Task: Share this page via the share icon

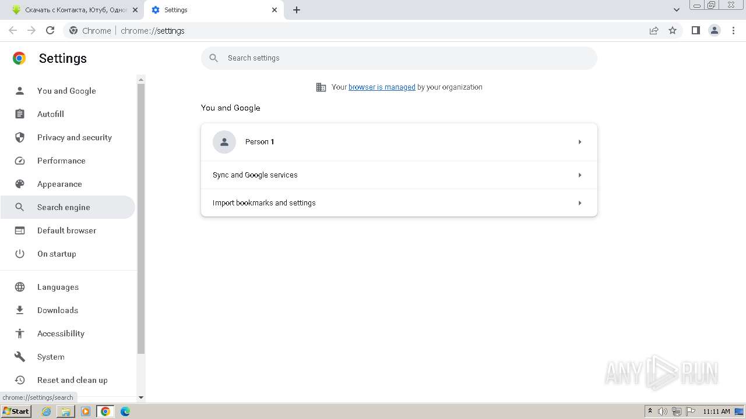Action: pyautogui.click(x=654, y=30)
